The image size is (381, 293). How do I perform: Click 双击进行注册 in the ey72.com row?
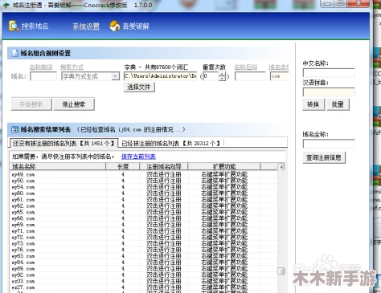164,238
